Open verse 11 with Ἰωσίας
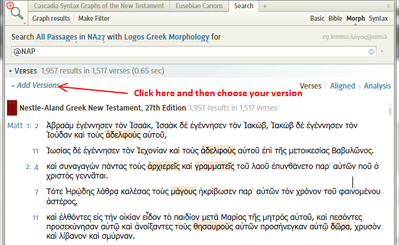This screenshot has width=399, height=245. 35,151
